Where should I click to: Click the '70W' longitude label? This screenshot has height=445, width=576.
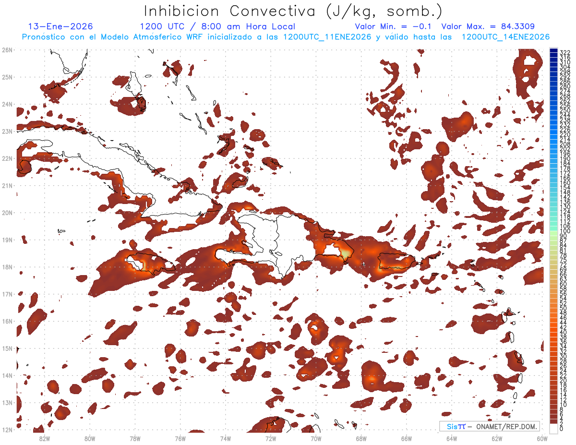click(x=316, y=438)
